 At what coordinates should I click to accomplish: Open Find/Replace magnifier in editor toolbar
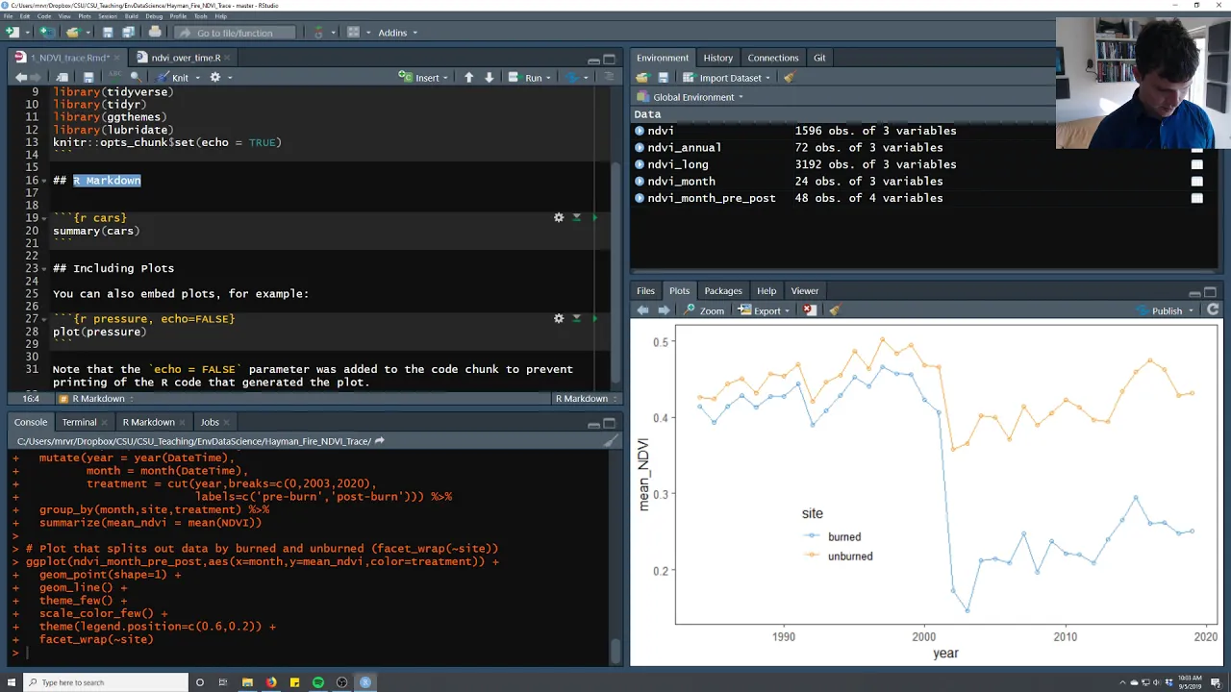tap(136, 78)
